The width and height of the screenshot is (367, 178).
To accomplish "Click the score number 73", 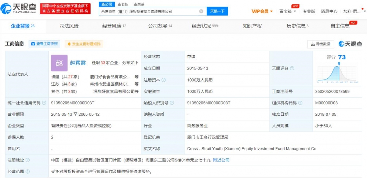I will pyautogui.click(x=342, y=57).
